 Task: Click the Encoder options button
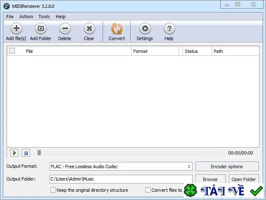coord(227,167)
